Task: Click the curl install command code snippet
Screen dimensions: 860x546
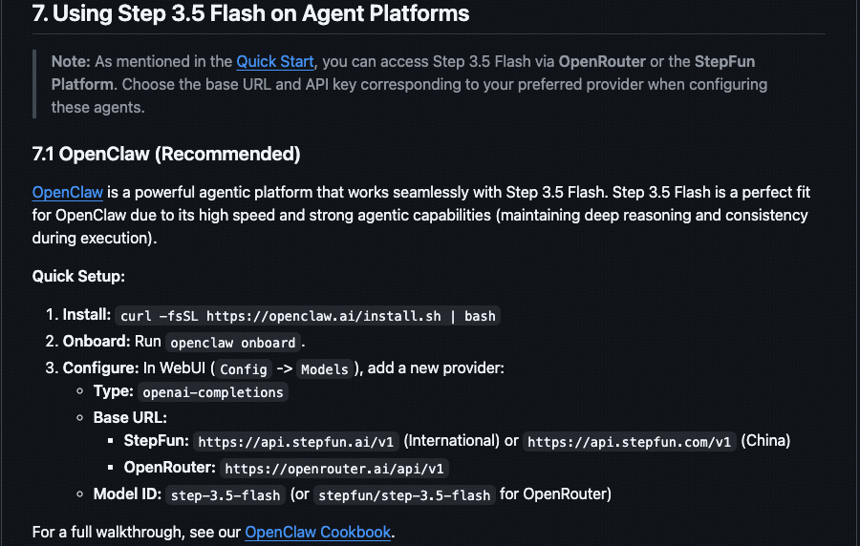Action: [x=308, y=316]
